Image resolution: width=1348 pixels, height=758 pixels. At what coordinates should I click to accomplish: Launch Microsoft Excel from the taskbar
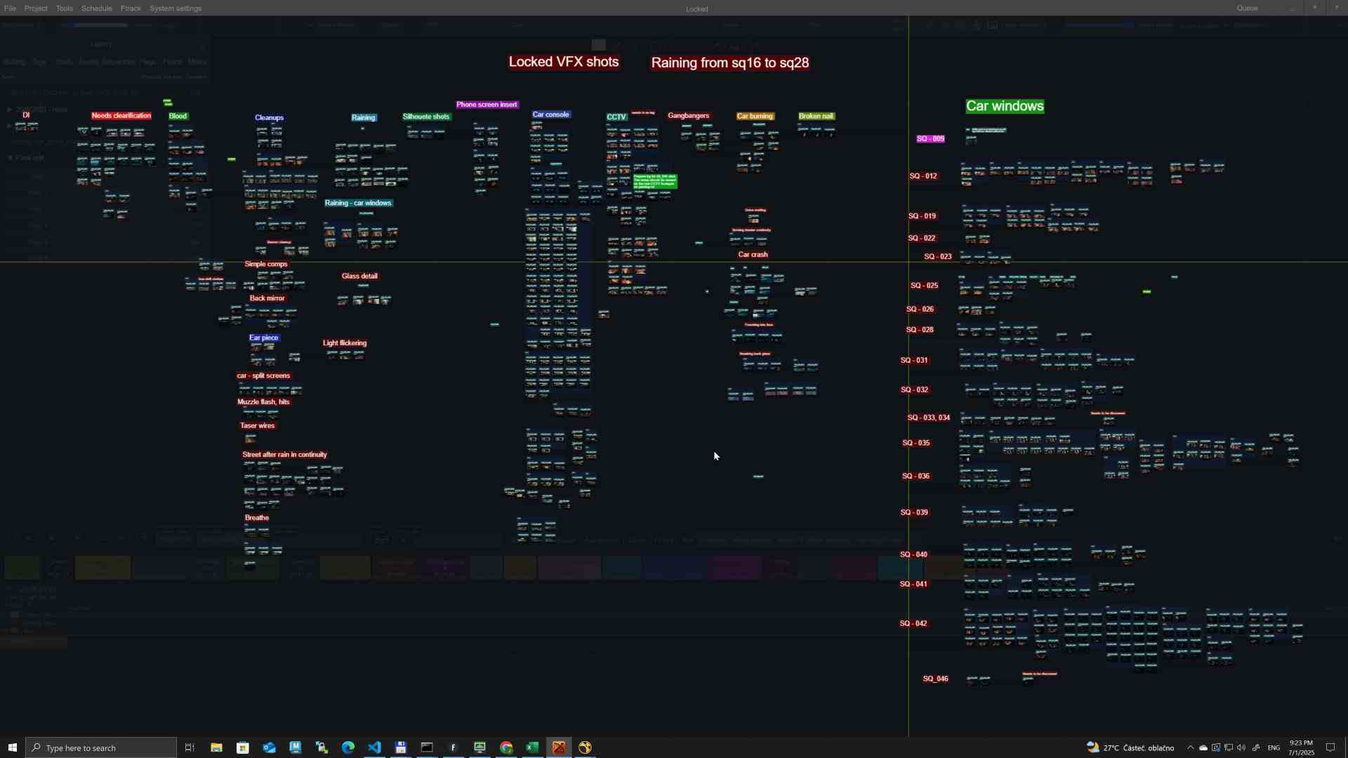pyautogui.click(x=533, y=747)
